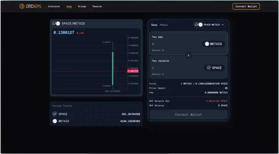Click the swap direction arrow icon
This screenshot has height=154, width=279.
tap(188, 55)
